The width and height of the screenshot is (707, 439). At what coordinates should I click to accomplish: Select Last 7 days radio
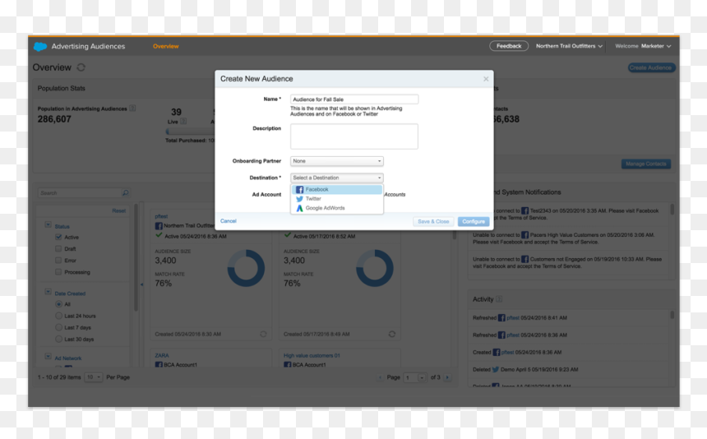pyautogui.click(x=58, y=327)
